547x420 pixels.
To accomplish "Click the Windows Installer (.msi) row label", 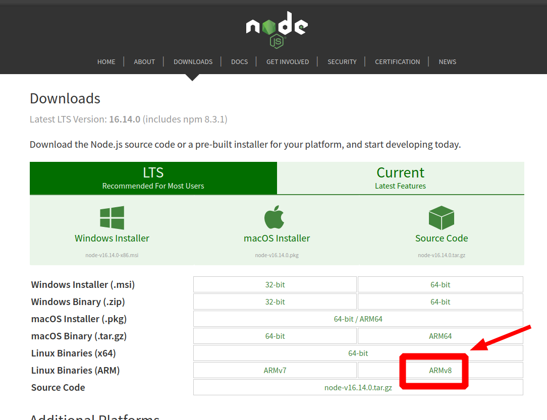I will pos(83,284).
